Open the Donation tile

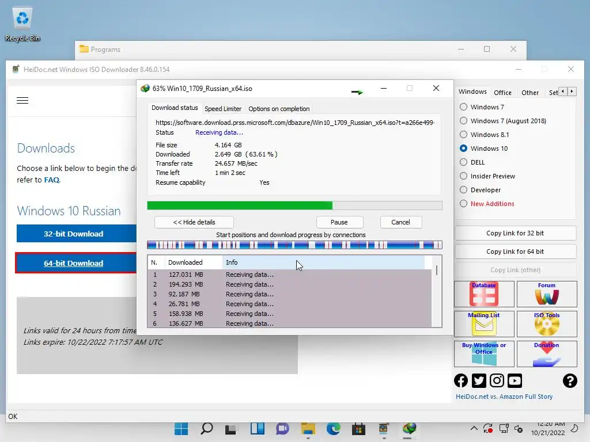547,354
